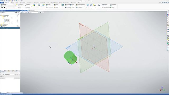Click the Симметрия tool
169x95 pixels.
coord(57,6)
